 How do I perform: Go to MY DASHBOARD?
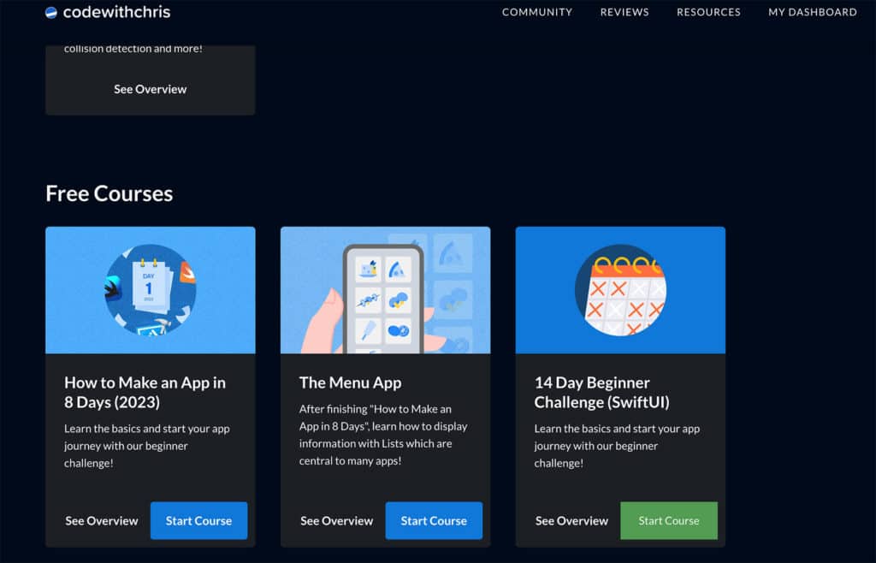pyautogui.click(x=812, y=12)
